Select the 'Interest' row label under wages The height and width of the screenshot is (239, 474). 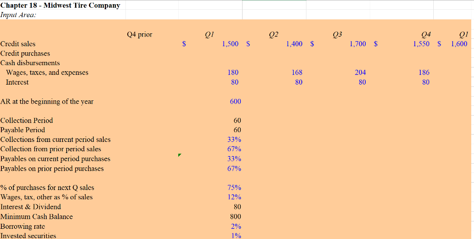tap(17, 82)
